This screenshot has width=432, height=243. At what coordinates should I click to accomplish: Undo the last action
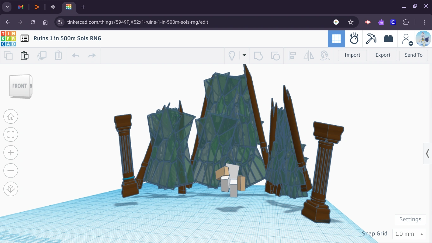click(x=76, y=55)
